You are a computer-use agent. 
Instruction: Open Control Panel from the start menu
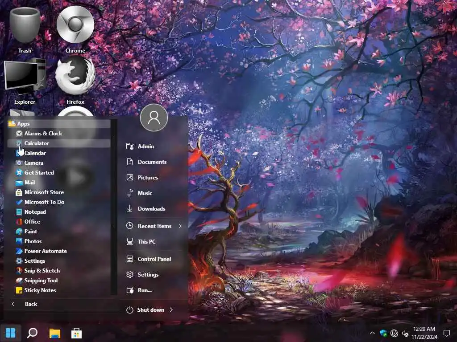[154, 259]
